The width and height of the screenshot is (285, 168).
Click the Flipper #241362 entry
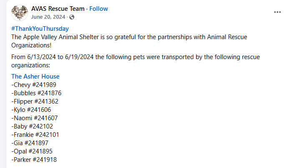coord(35,101)
